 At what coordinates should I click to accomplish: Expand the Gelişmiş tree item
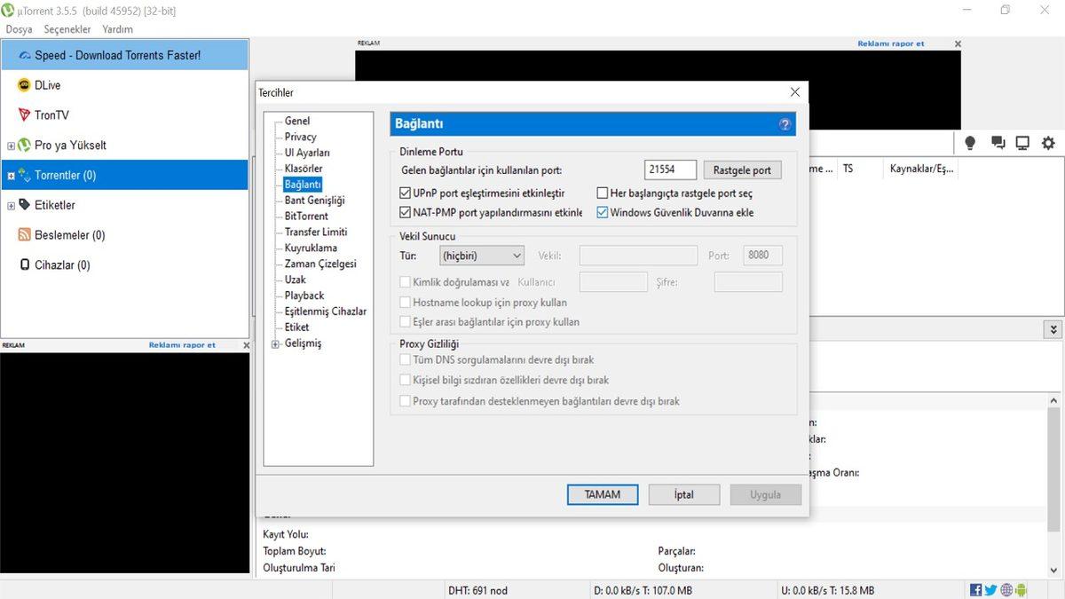(x=275, y=343)
